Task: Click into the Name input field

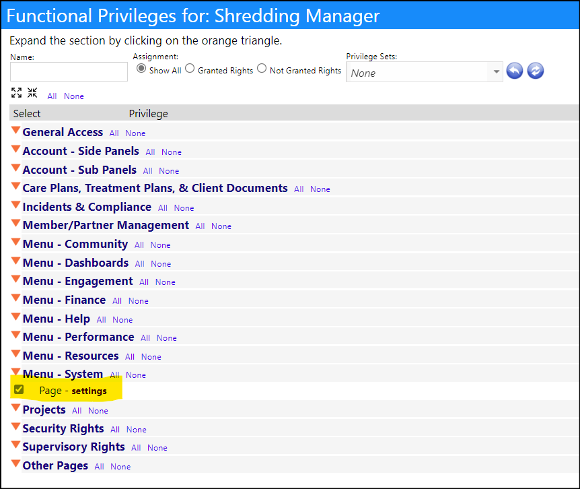Action: point(69,71)
